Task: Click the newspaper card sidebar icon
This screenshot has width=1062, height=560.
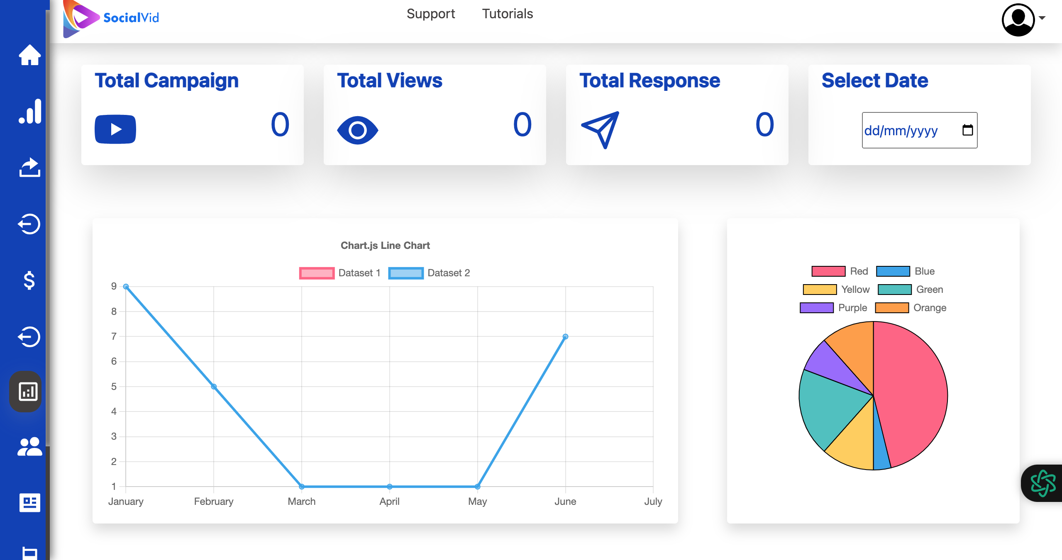Action: click(x=29, y=503)
